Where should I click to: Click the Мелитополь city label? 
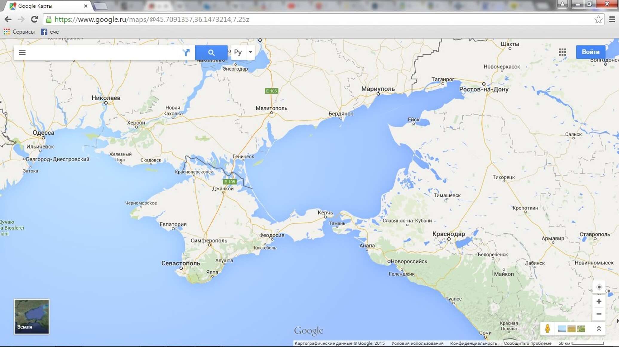click(272, 108)
